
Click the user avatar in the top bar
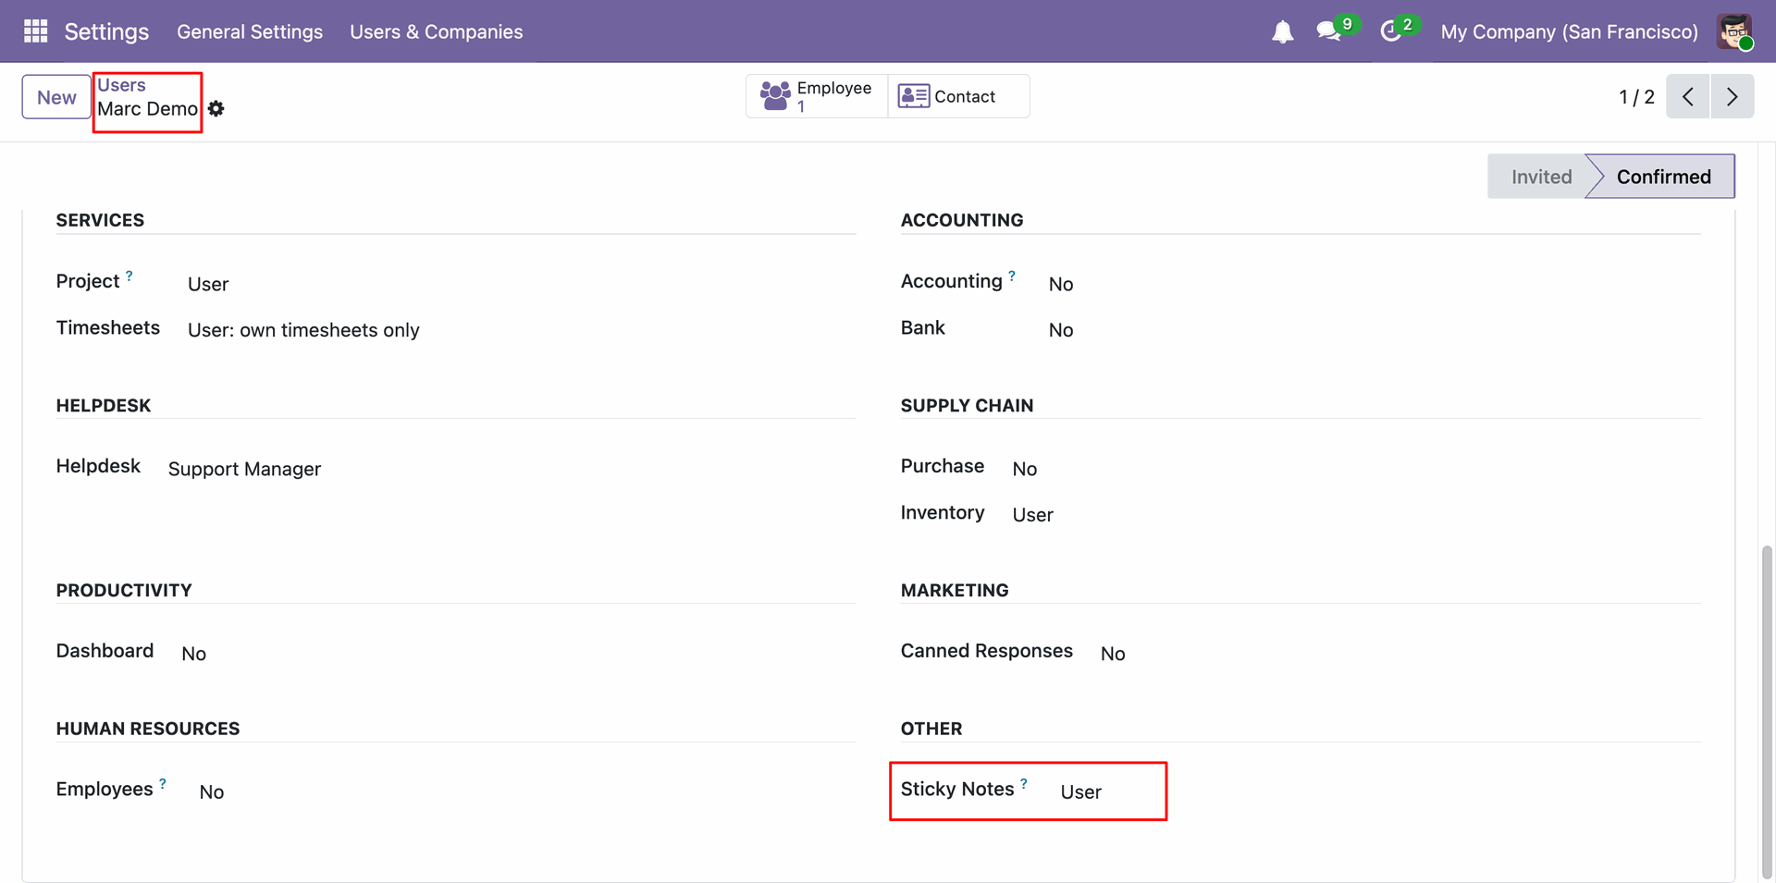click(1734, 31)
